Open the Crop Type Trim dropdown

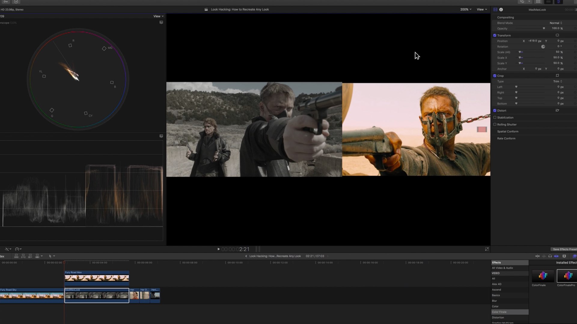click(558, 81)
